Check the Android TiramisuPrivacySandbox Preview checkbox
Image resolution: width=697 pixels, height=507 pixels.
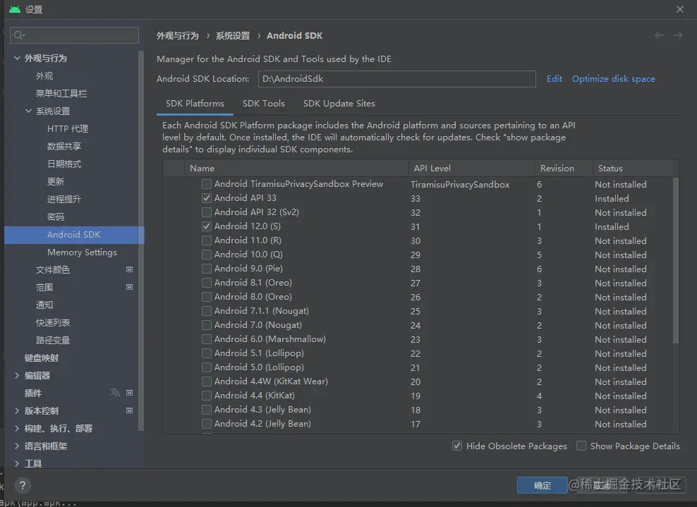point(207,184)
